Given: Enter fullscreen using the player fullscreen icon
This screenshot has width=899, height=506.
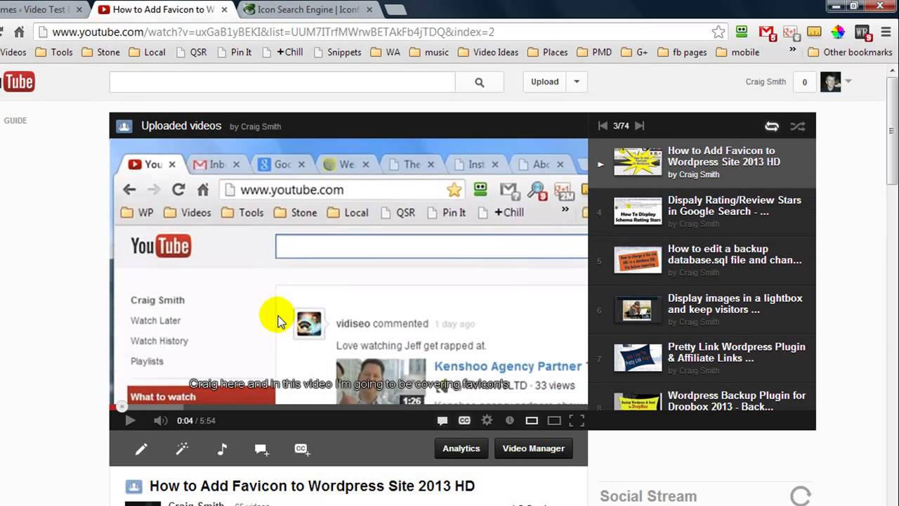Looking at the screenshot, I should (x=577, y=420).
